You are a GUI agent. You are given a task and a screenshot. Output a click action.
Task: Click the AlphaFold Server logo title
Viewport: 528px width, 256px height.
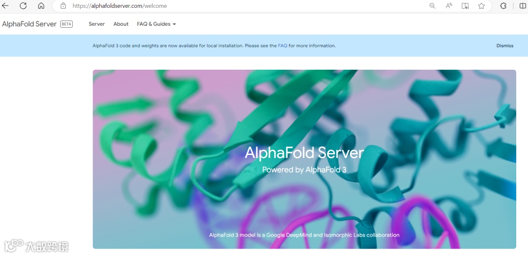tap(29, 24)
